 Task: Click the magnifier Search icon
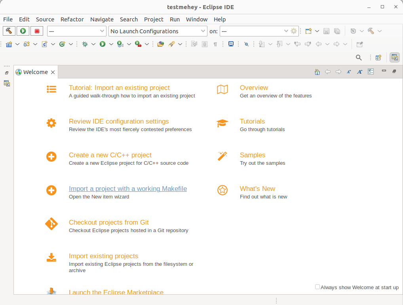click(x=359, y=57)
